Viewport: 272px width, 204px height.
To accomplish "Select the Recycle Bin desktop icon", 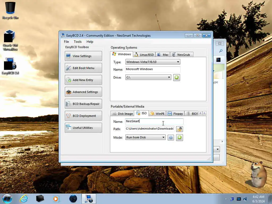I will coord(10,10).
